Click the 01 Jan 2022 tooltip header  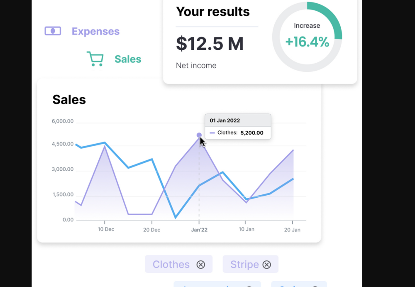click(x=225, y=120)
